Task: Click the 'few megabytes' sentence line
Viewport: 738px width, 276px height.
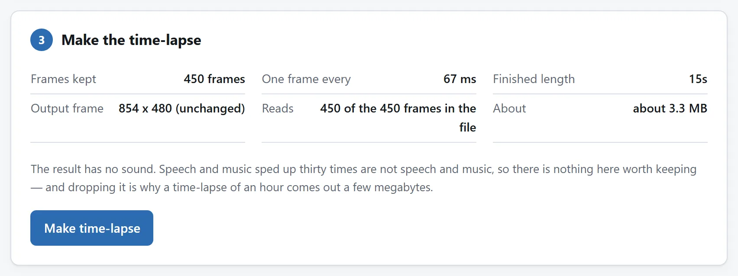Action: pos(232,187)
